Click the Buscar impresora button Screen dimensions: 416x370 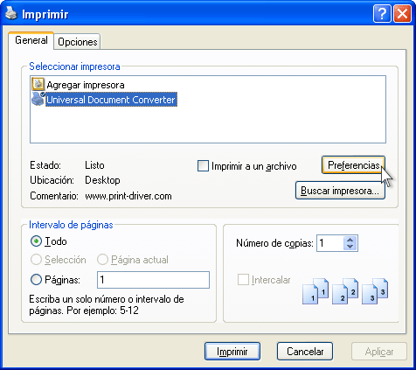340,191
